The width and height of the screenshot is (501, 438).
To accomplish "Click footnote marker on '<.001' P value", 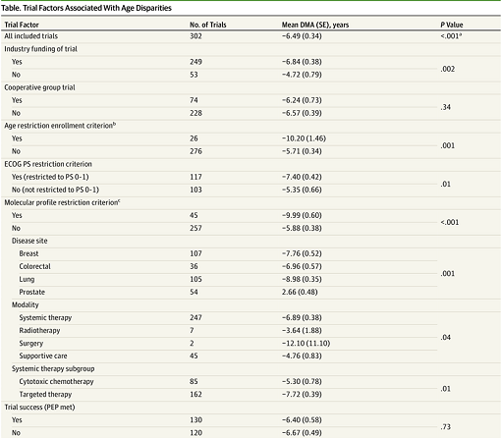I will [x=461, y=34].
